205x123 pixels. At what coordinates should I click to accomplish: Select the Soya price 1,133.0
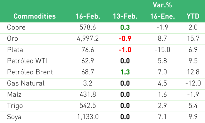(88, 117)
